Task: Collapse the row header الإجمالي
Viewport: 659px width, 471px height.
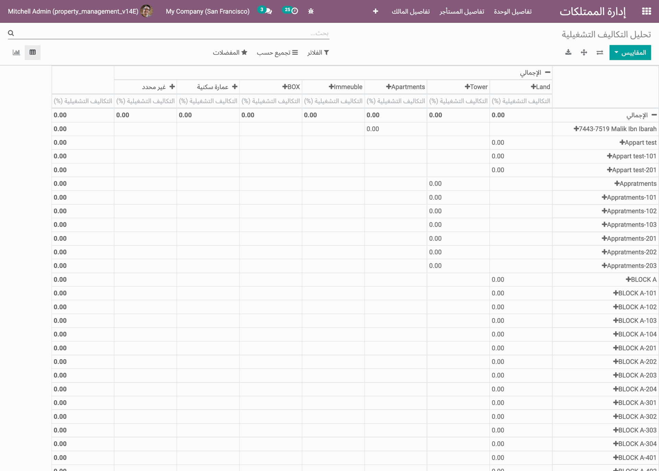Action: [641, 115]
